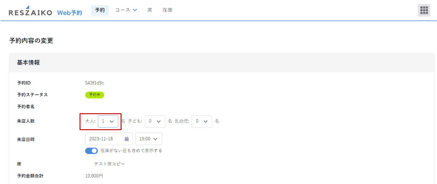This screenshot has height=184, width=437.
Task: Open the 大人 adult count dropdown
Action: [108, 121]
